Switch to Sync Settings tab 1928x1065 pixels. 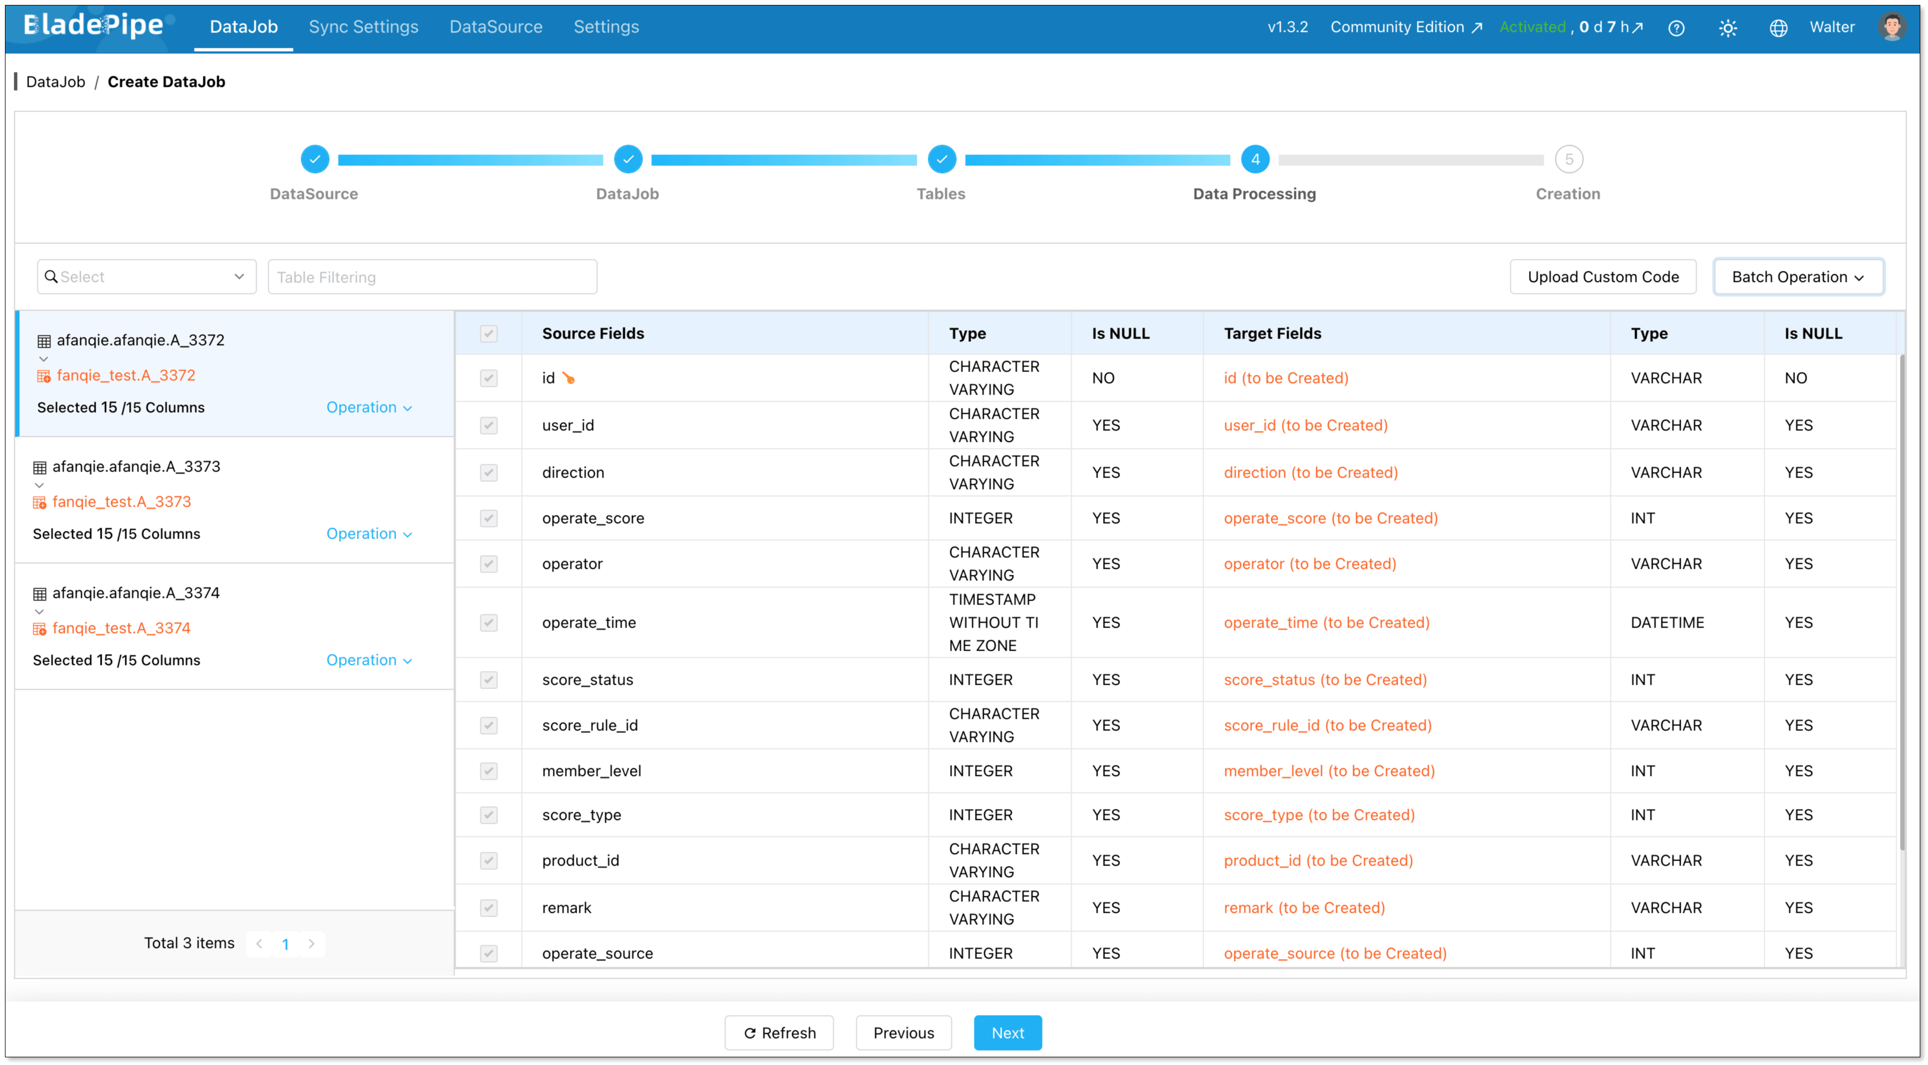(x=363, y=27)
